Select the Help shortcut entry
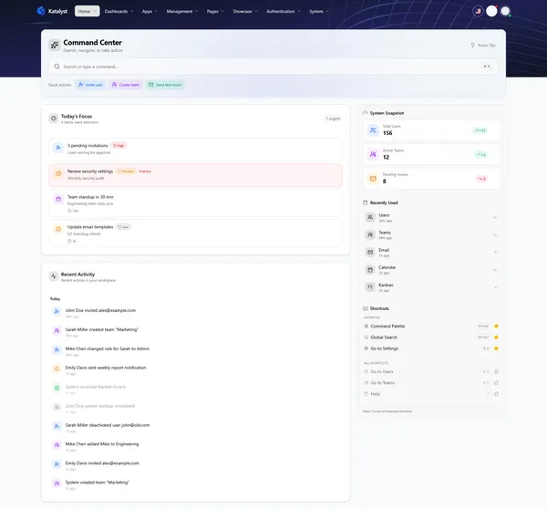This screenshot has width=547, height=509. click(x=431, y=394)
